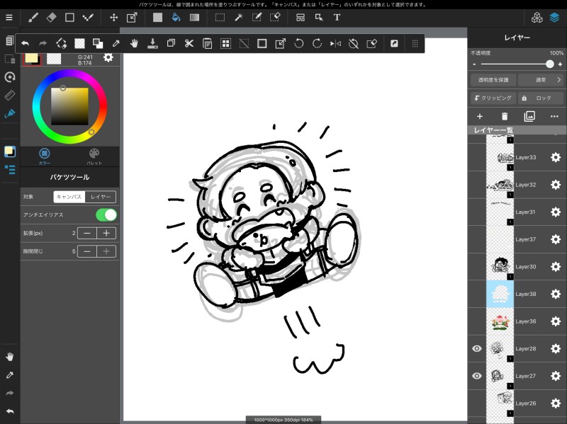
Task: Set fill target to レイヤー
Action: point(101,197)
